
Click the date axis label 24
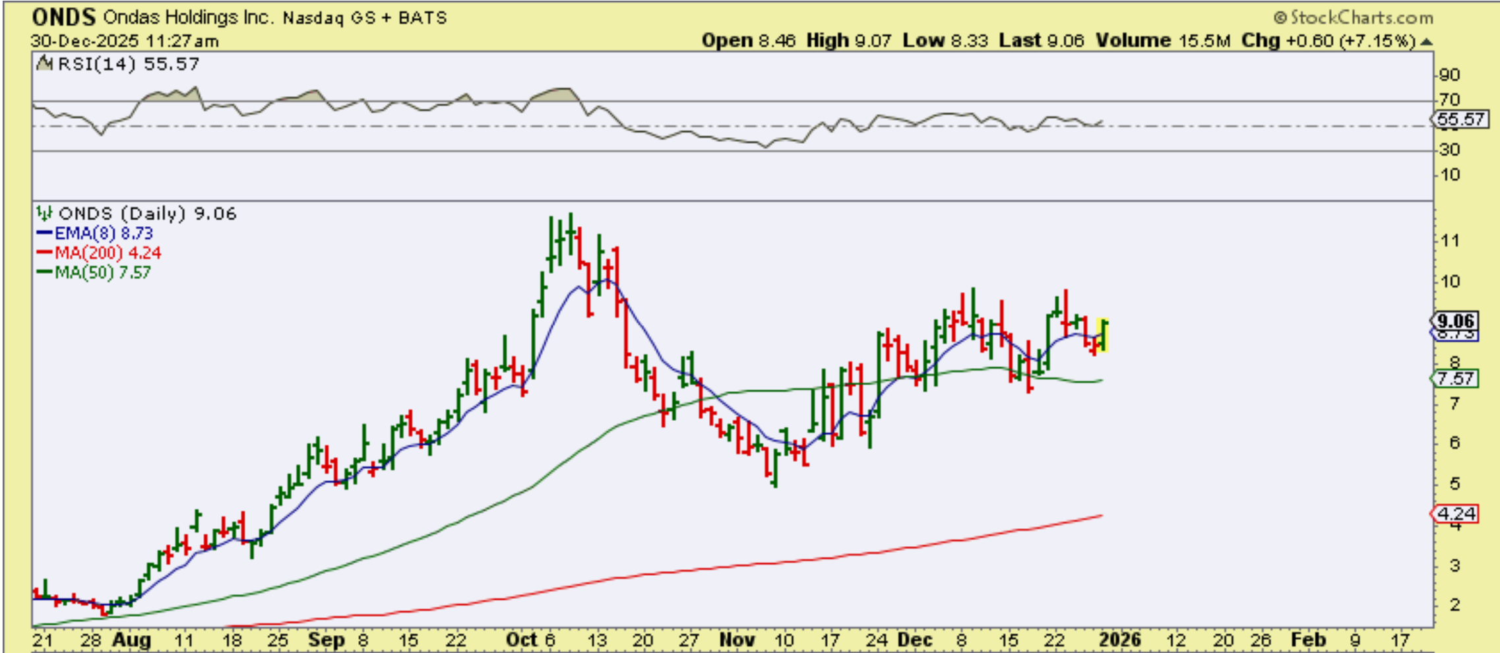[x=877, y=640]
